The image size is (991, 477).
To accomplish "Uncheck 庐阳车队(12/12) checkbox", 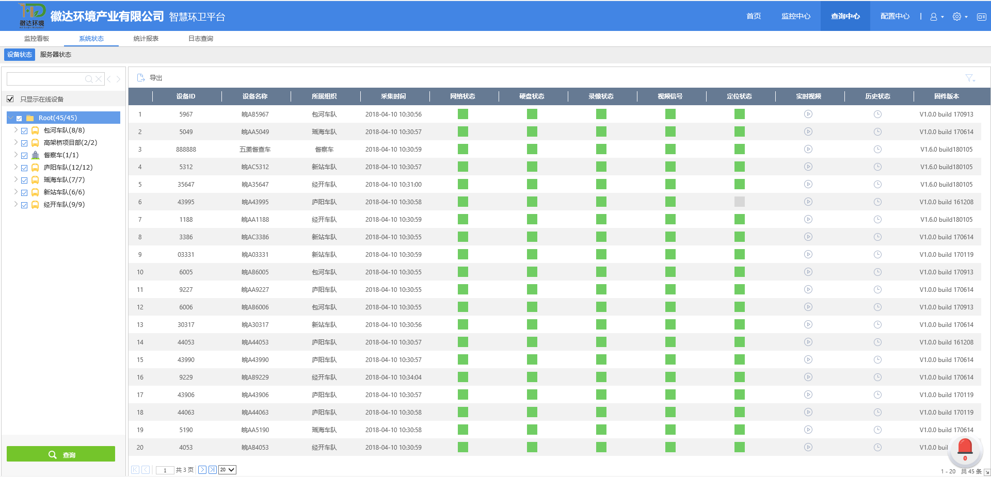I will [x=24, y=168].
